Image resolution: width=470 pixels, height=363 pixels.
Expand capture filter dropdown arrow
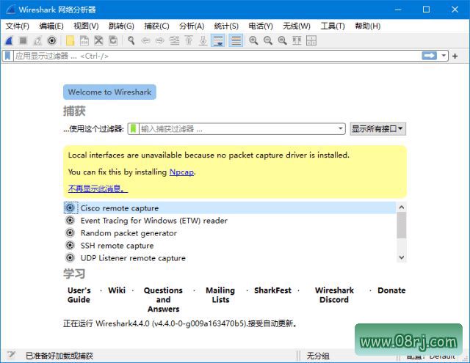click(x=341, y=128)
